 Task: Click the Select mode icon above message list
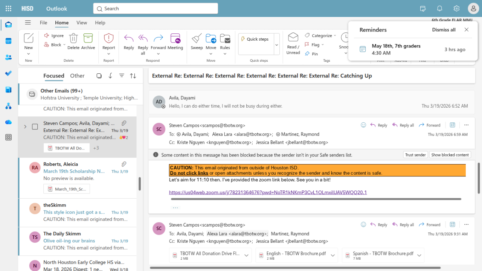coord(99,76)
